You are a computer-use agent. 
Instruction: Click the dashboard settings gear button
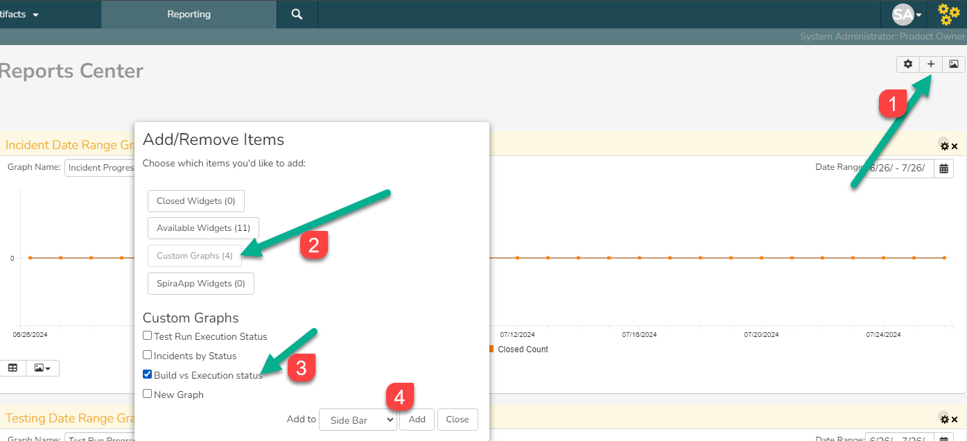click(907, 64)
